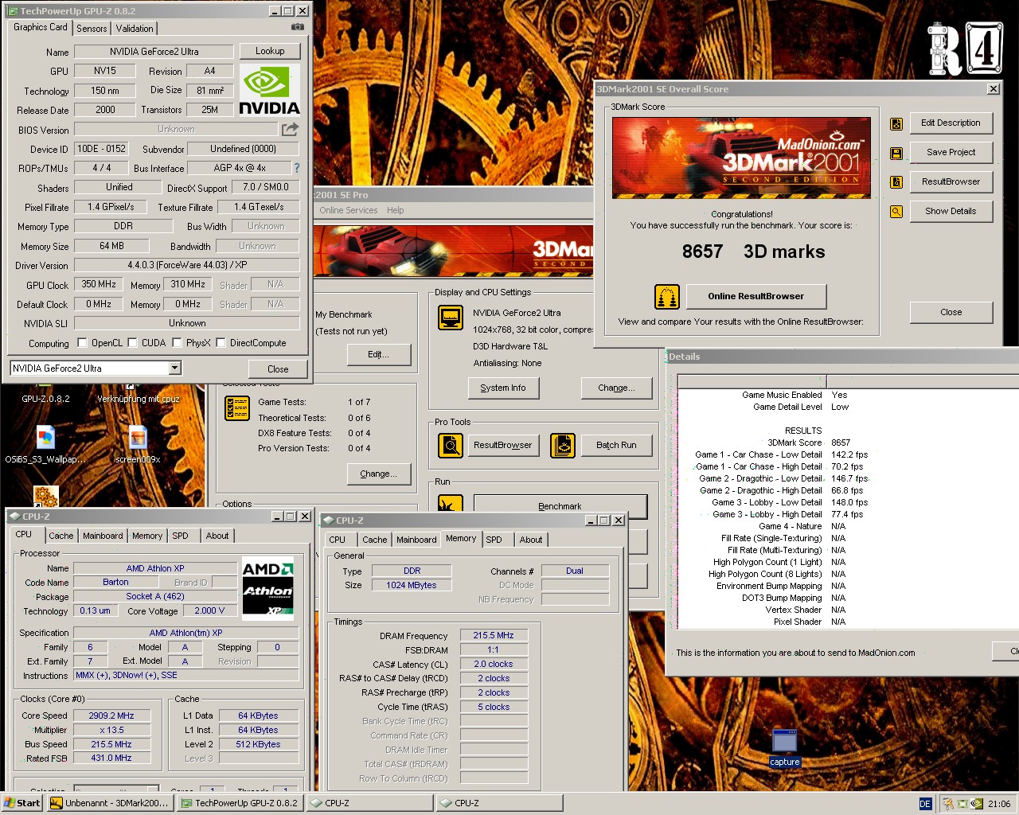This screenshot has width=1019, height=815.
Task: Open the Mainboard tab in right CPU-Z window
Action: click(x=416, y=540)
